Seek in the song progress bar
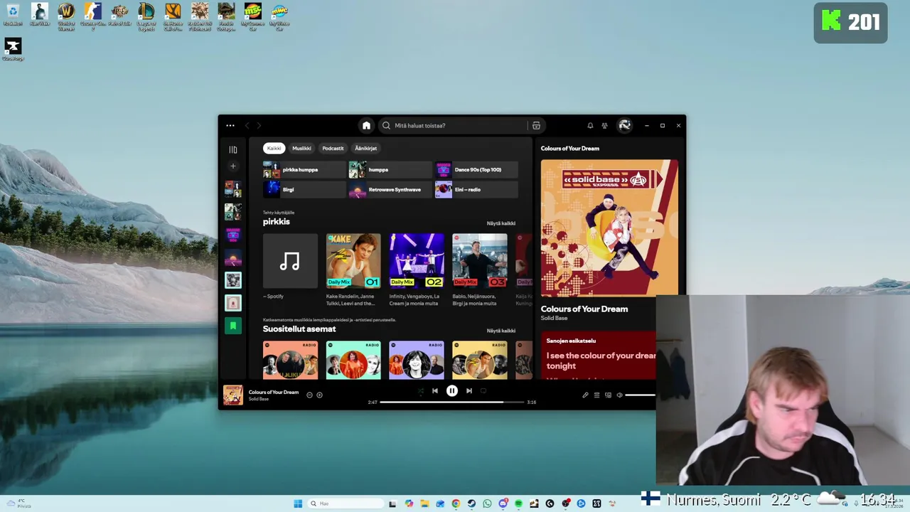Image resolution: width=910 pixels, height=512 pixels. pos(451,402)
